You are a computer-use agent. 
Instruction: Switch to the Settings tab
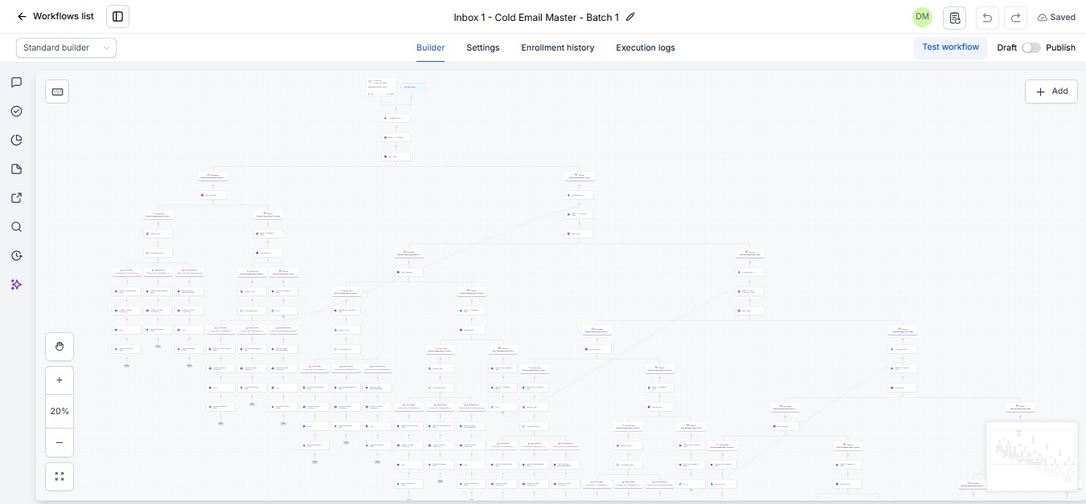[x=483, y=48]
